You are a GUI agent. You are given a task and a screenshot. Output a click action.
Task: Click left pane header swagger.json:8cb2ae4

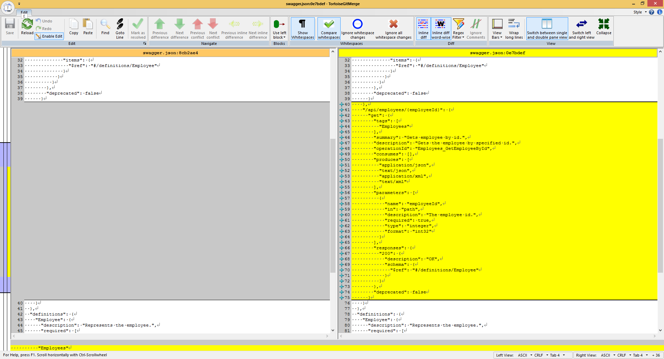tap(170, 53)
